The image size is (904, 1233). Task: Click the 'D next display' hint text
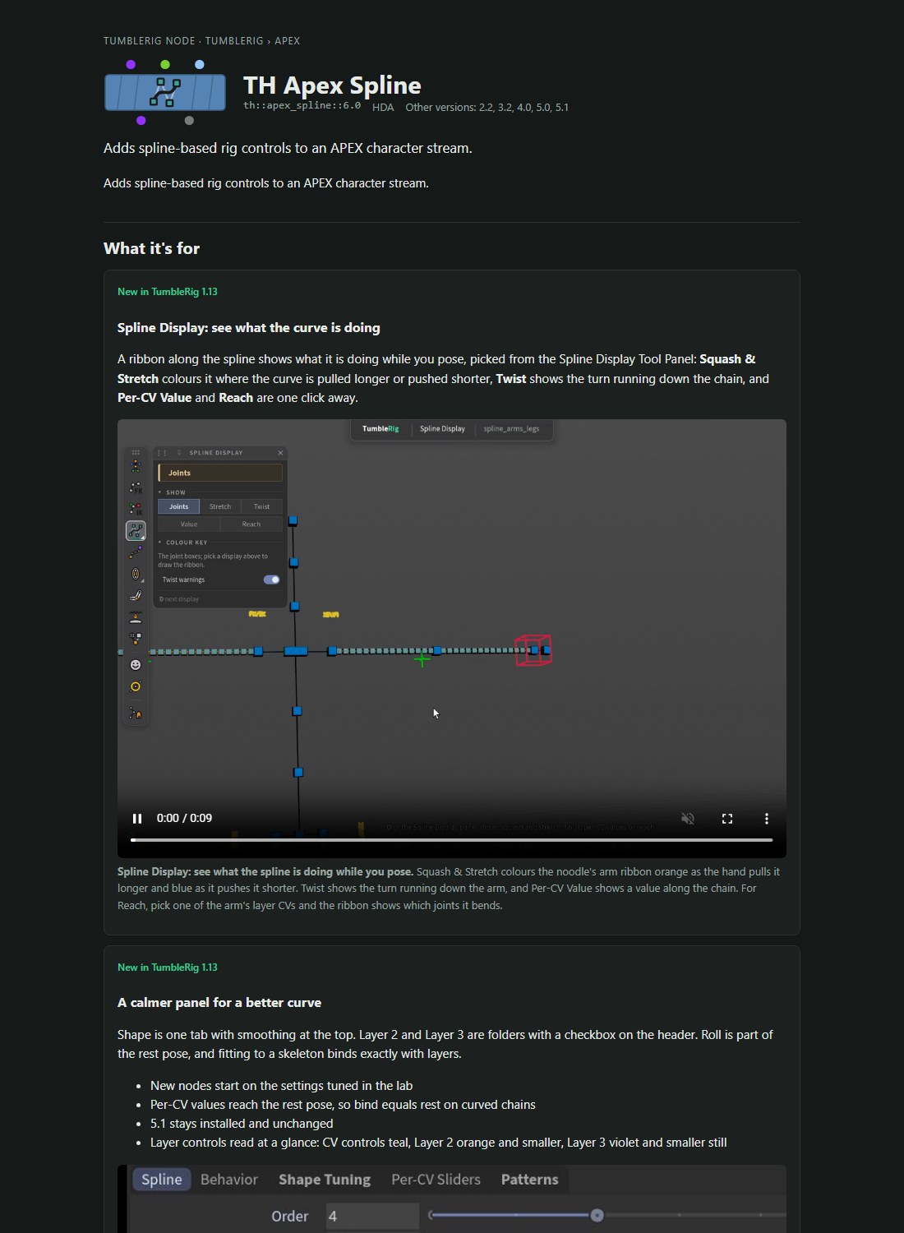pos(179,599)
